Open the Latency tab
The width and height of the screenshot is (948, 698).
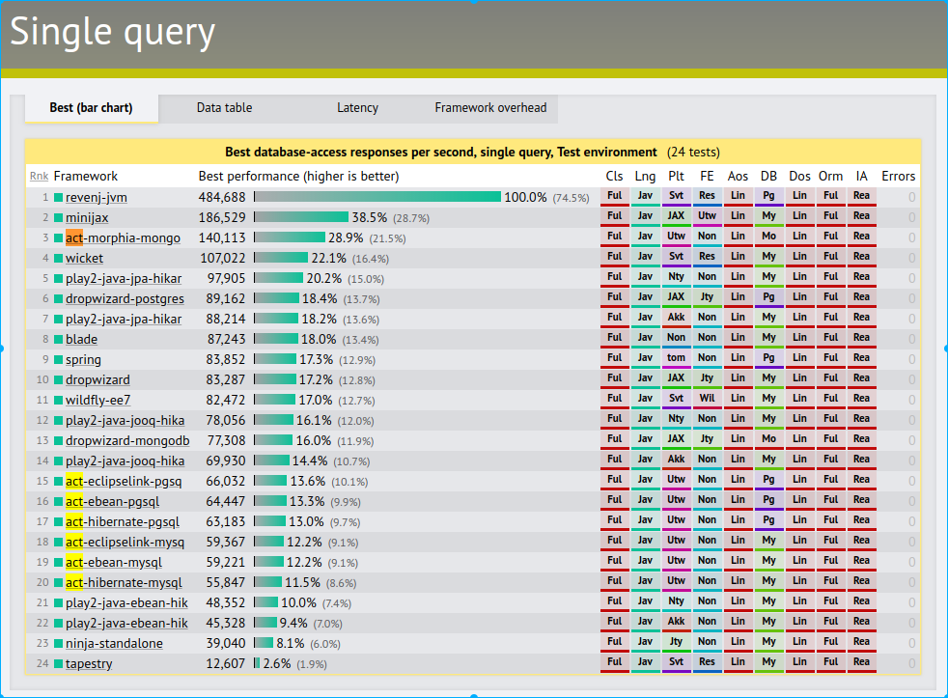357,108
